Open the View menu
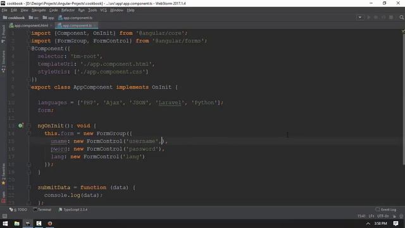The height and width of the screenshot is (228, 405). pyautogui.click(x=24, y=10)
